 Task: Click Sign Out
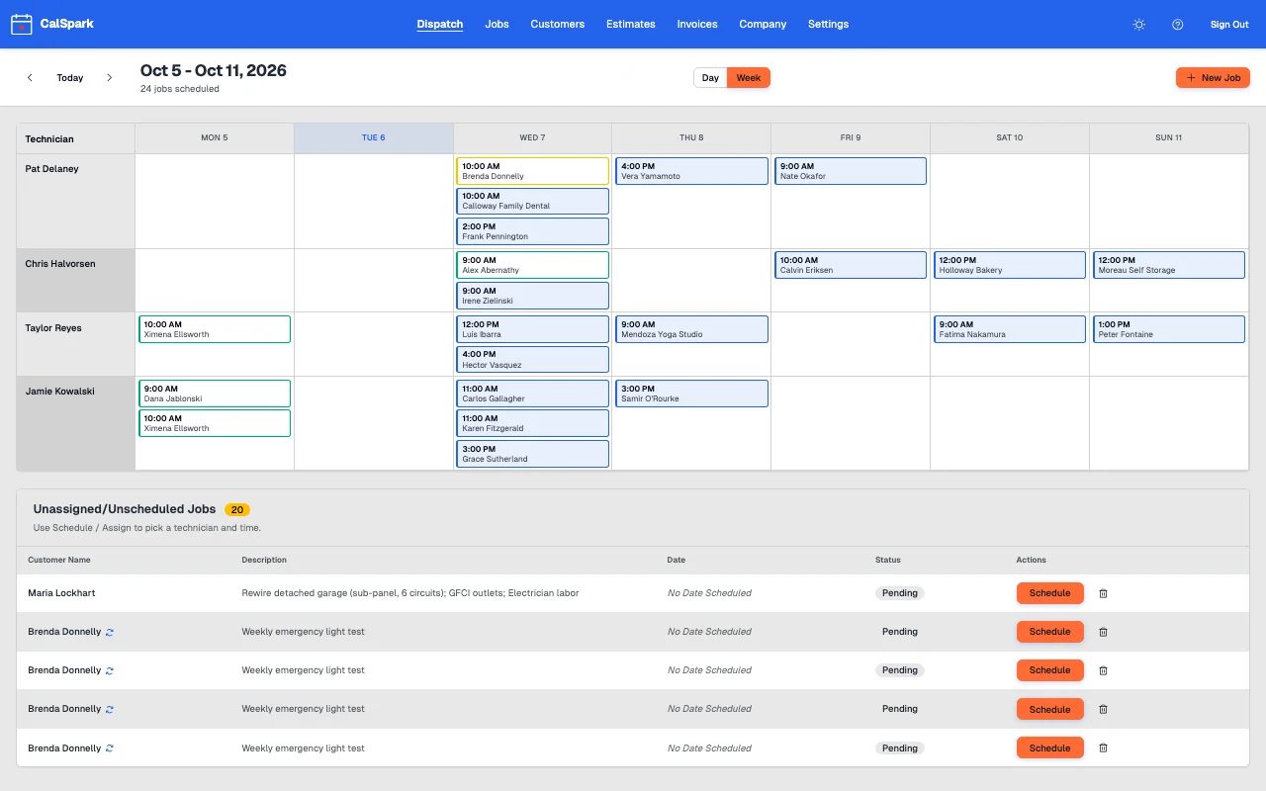click(x=1229, y=25)
